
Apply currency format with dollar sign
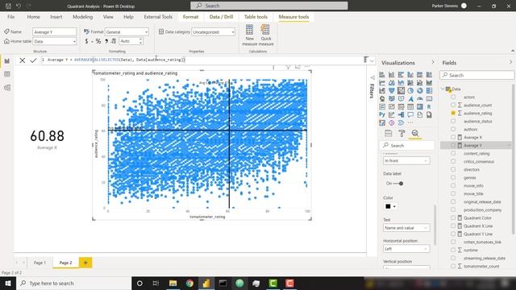[x=86, y=41]
